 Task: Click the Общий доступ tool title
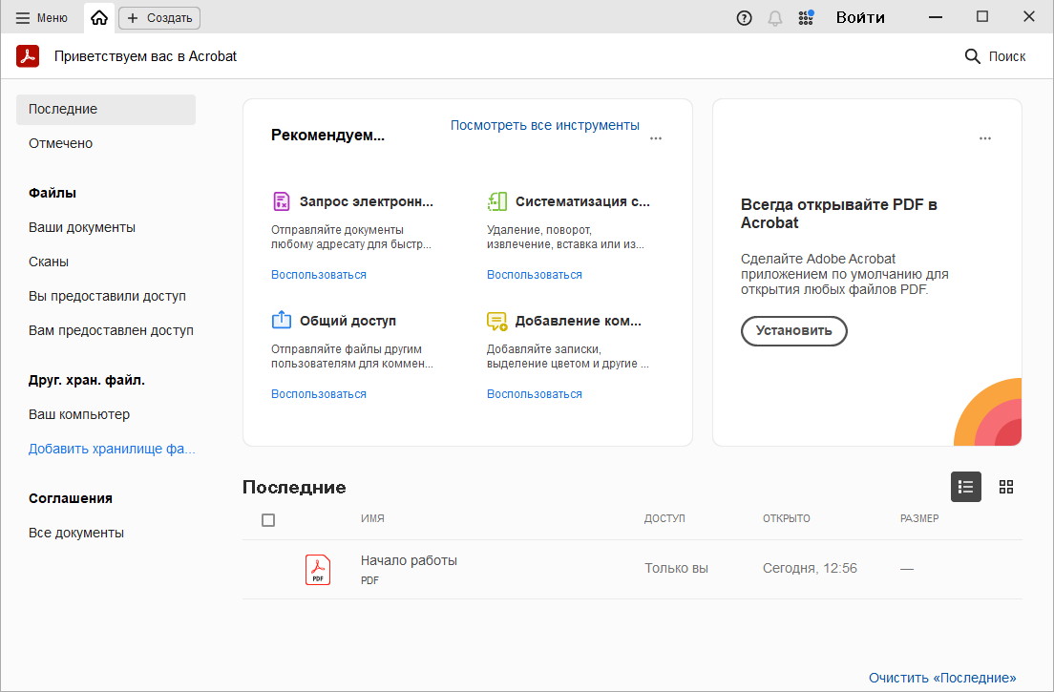tap(348, 321)
